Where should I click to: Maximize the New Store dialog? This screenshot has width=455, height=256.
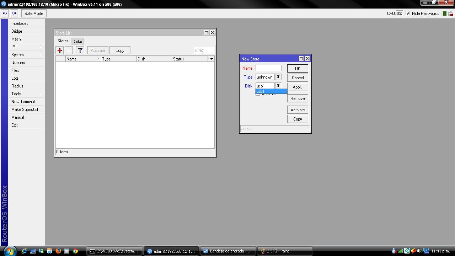click(301, 59)
